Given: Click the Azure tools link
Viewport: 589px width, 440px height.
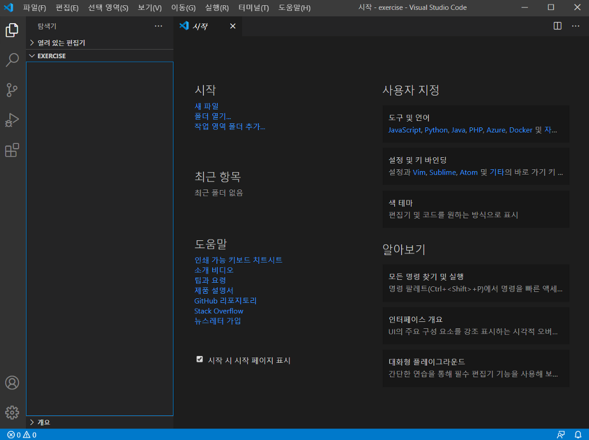Looking at the screenshot, I should coord(496,130).
